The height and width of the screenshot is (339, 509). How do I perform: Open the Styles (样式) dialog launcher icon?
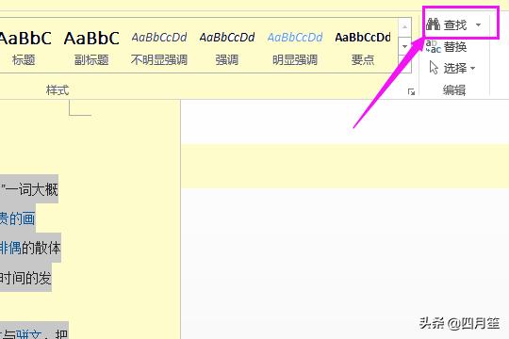[x=411, y=92]
